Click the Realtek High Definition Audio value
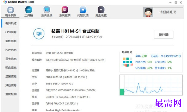The width and height of the screenshot is (187, 112). point(63,110)
